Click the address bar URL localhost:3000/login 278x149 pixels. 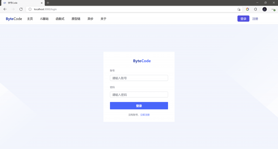coord(45,9)
